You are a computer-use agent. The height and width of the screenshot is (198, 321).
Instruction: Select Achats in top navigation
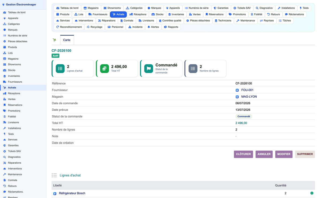coord(118,14)
